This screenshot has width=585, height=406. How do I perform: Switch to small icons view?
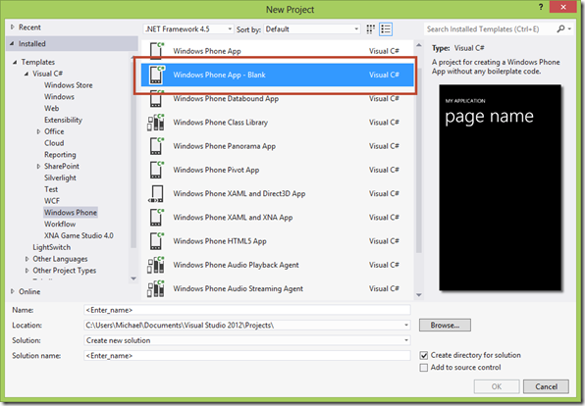370,29
